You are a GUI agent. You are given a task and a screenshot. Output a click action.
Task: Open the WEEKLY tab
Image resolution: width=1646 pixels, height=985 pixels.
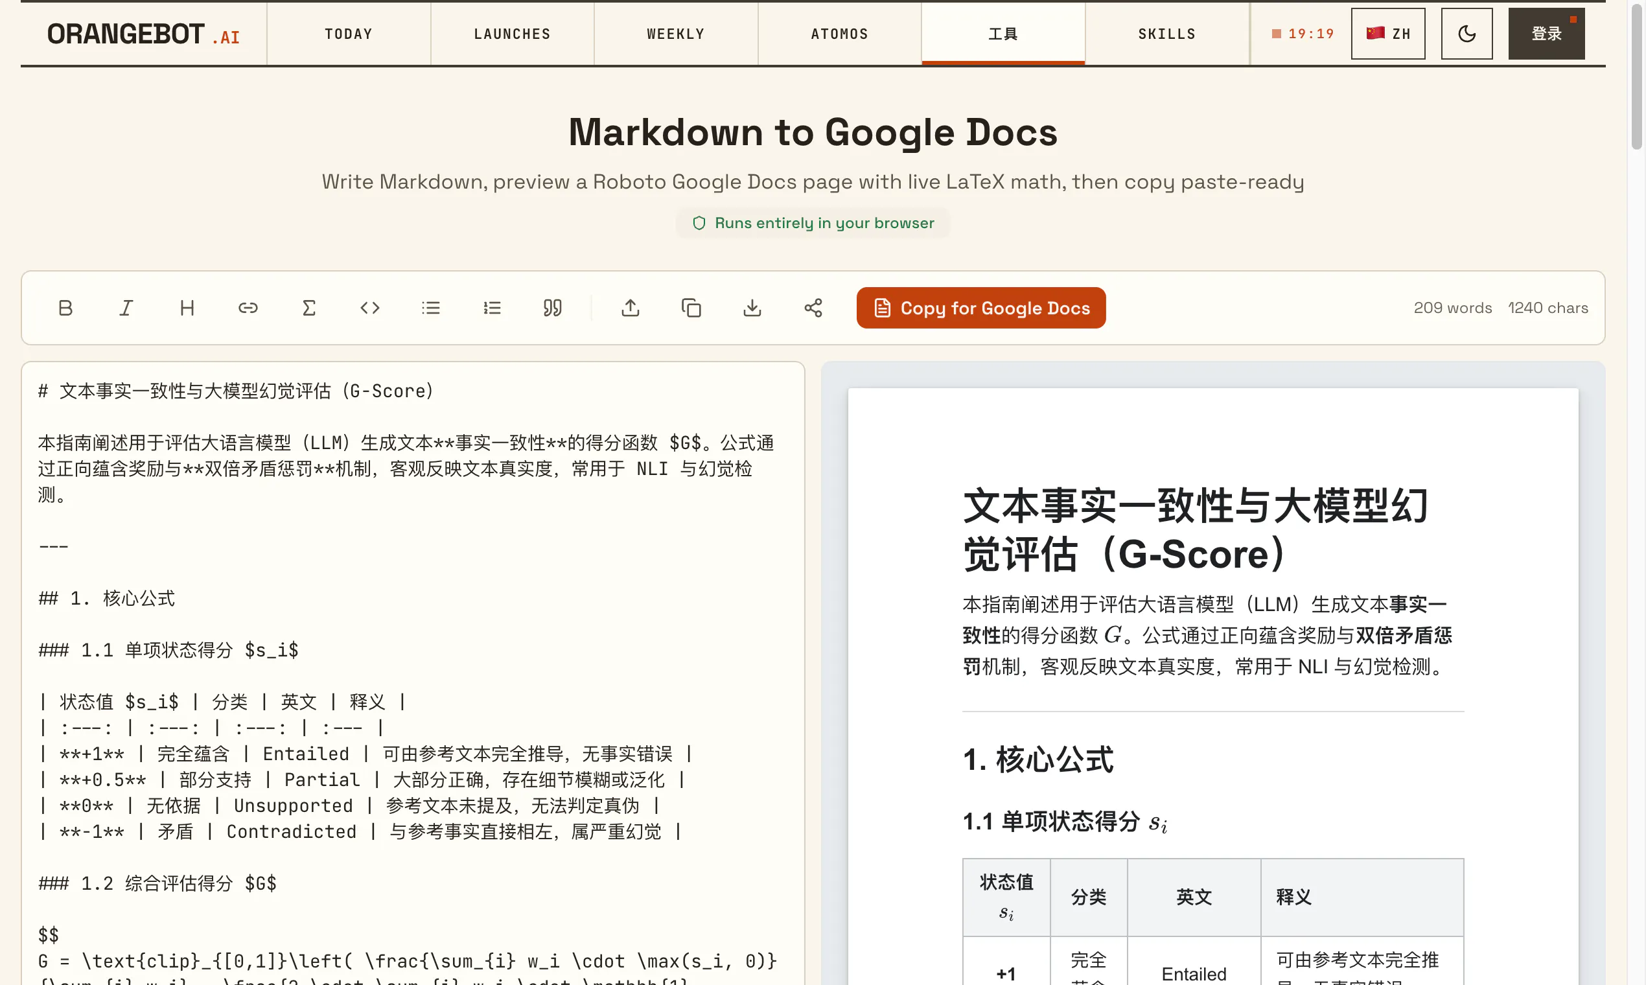tap(676, 34)
